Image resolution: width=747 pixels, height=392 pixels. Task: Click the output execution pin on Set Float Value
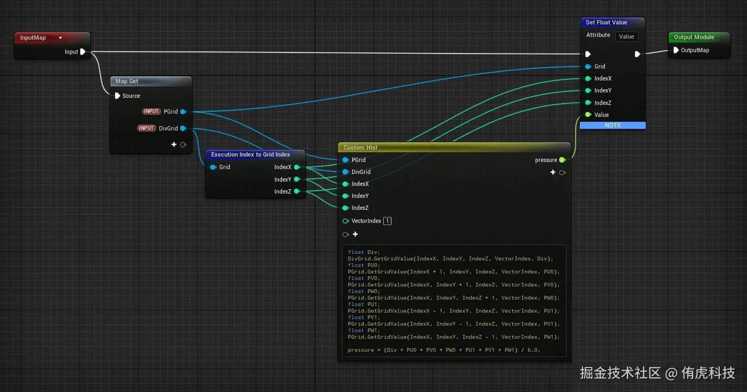(x=638, y=54)
